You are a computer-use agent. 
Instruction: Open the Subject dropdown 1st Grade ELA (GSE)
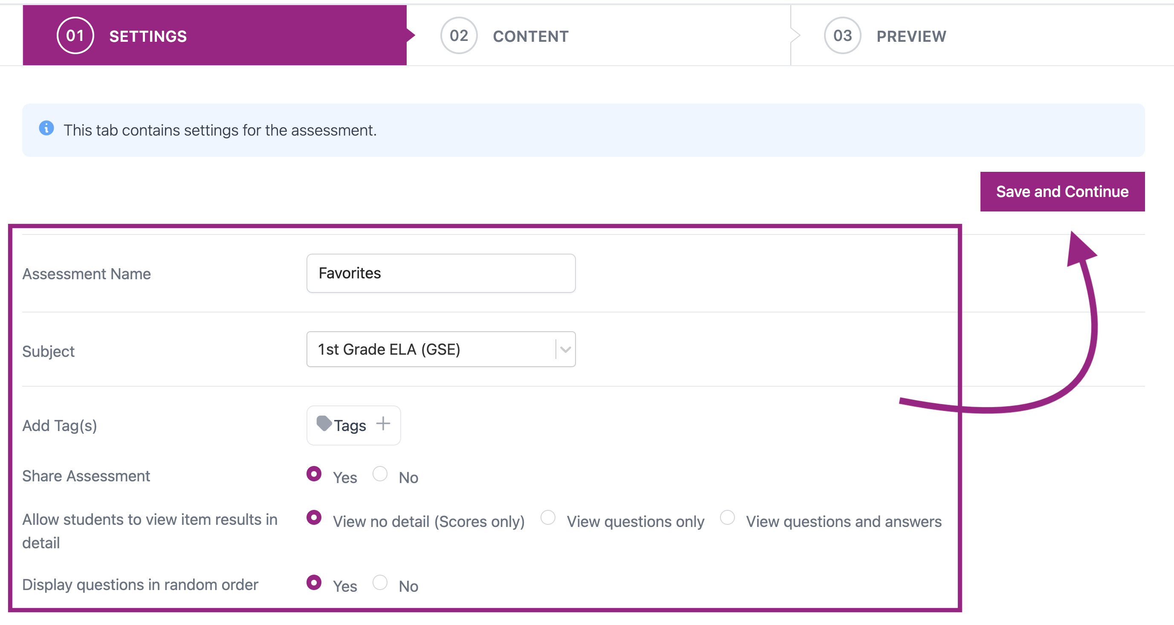[441, 349]
